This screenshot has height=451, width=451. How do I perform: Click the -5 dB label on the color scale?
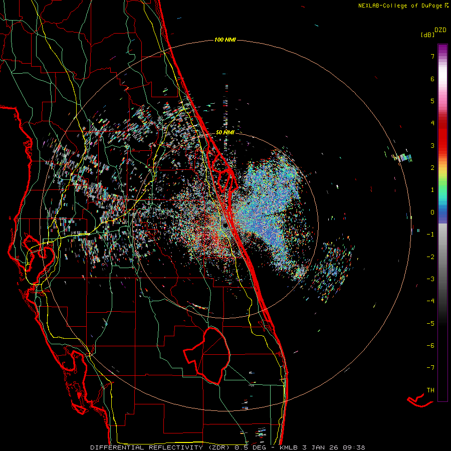pyautogui.click(x=430, y=324)
